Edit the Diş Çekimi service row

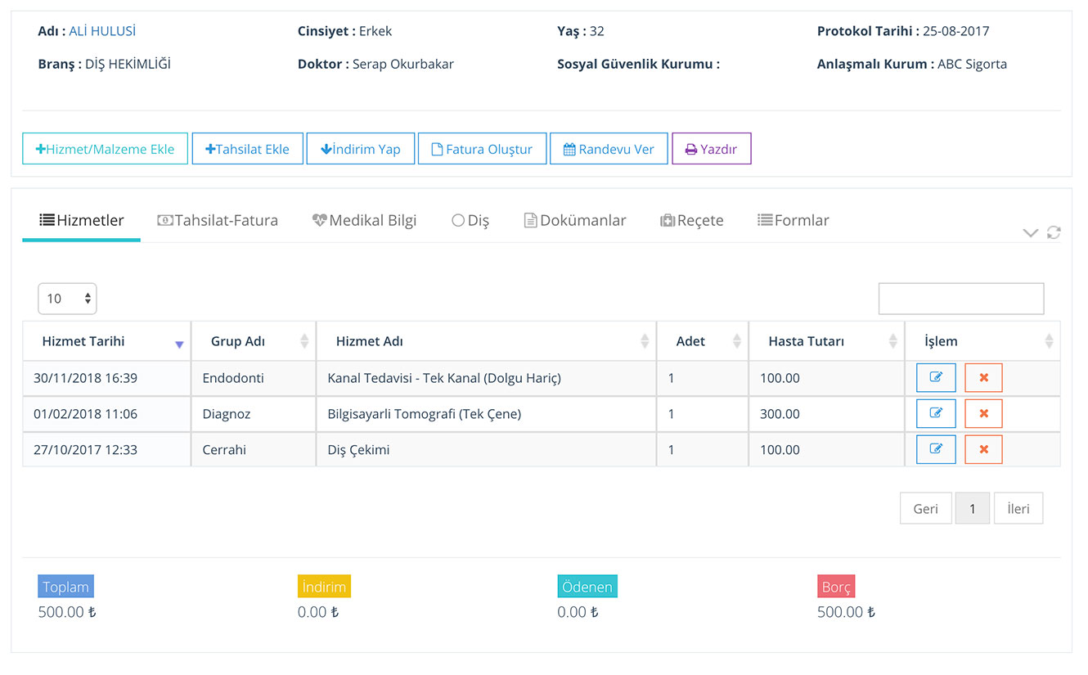[x=936, y=449]
